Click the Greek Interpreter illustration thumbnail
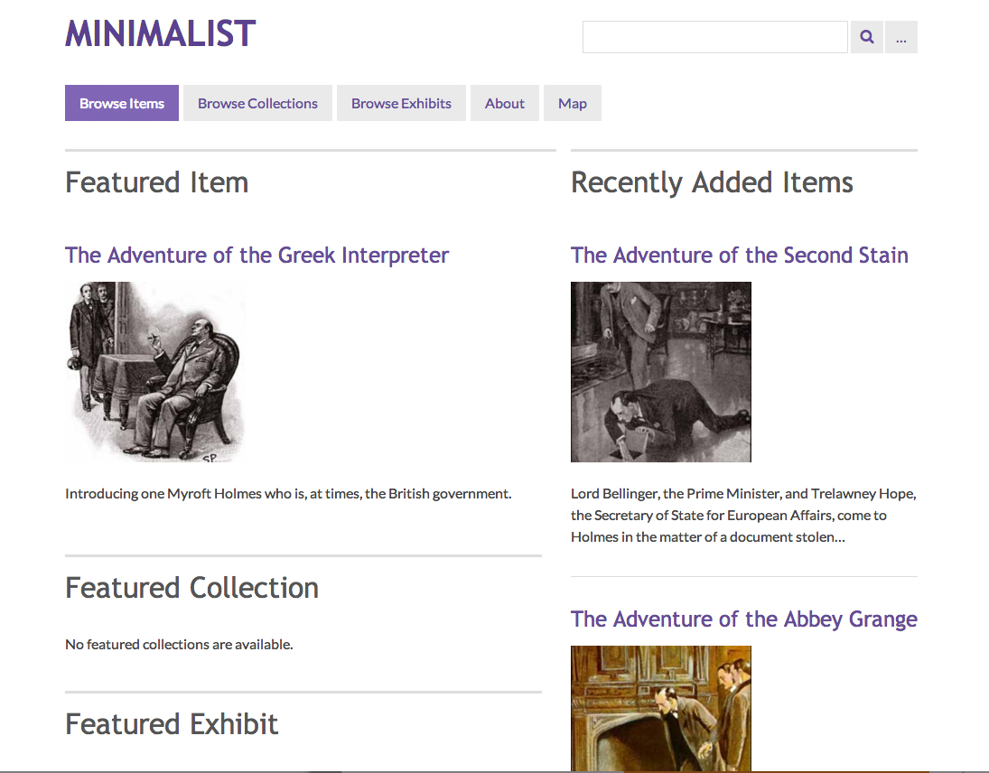The height and width of the screenshot is (773, 989). [x=155, y=372]
